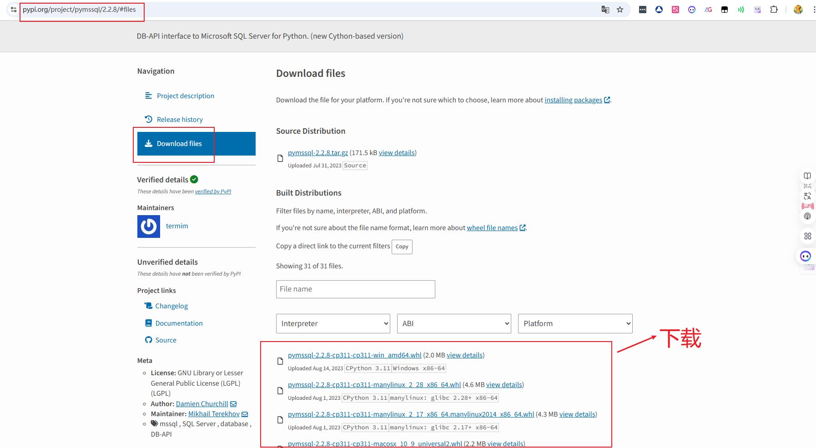Open the browser extensions puzzle icon
This screenshot has height=448, width=816.
click(774, 10)
